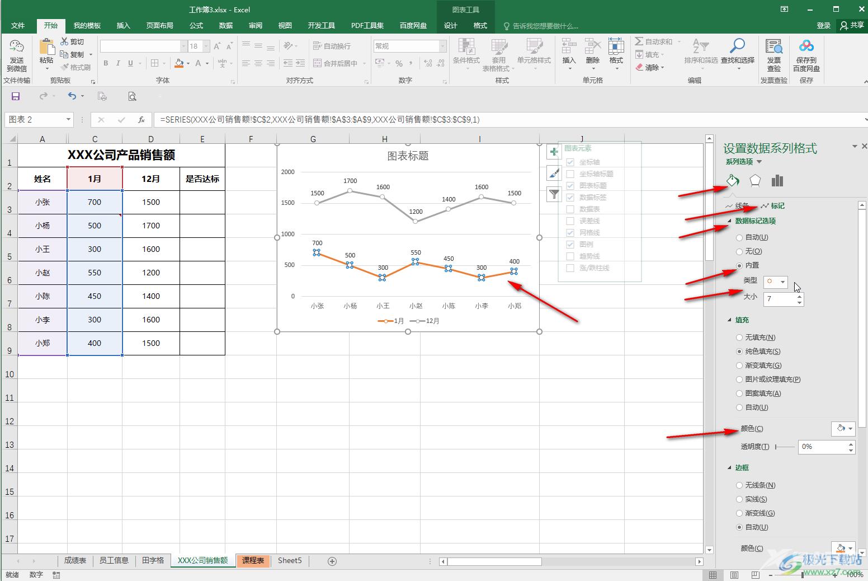
Task: Collapse the Fill section
Action: pos(730,320)
